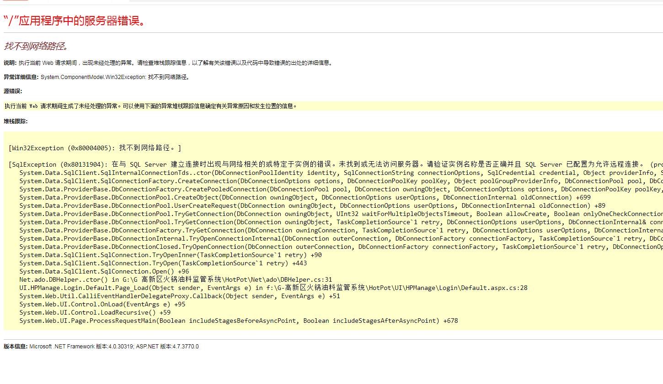
Task: Click the Page.ProcessRequestMain +678 line
Action: pos(238,321)
